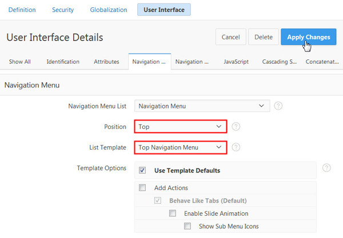Tick Show Sub Menu Icons checkbox
Viewport: 343px width, 238px height.
point(188,227)
